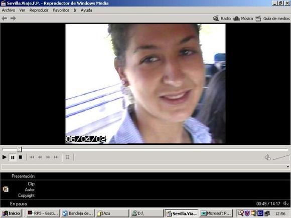Click the seek bar thumb
291x218 pixels.
pyautogui.click(x=19, y=149)
